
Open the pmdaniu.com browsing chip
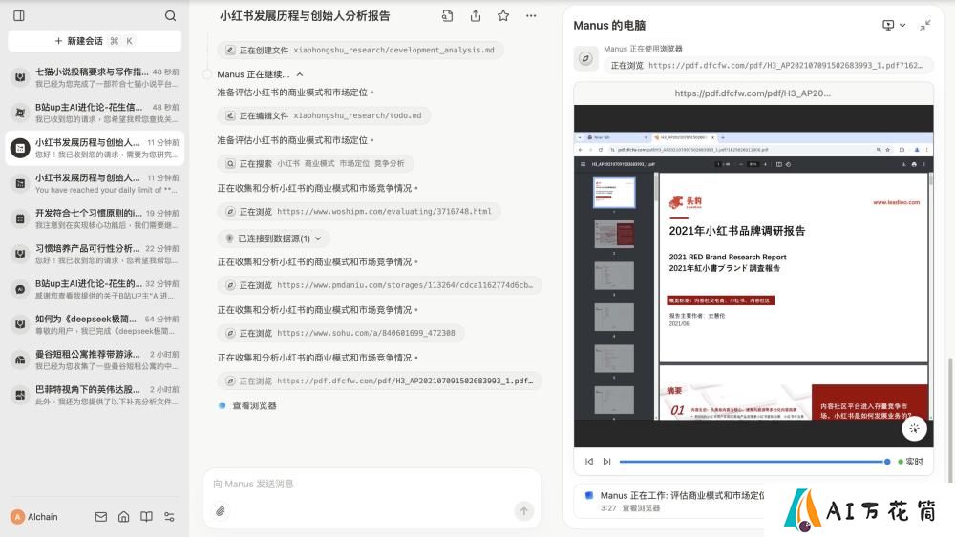pos(379,285)
